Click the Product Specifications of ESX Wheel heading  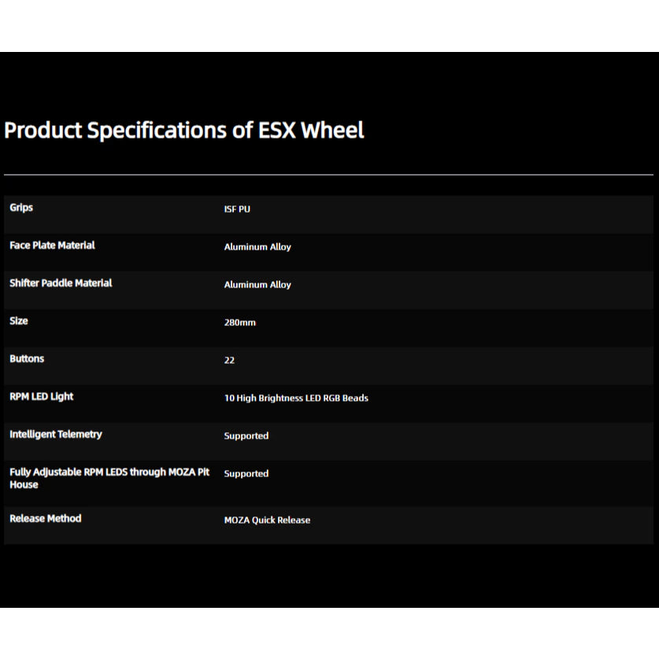click(184, 130)
